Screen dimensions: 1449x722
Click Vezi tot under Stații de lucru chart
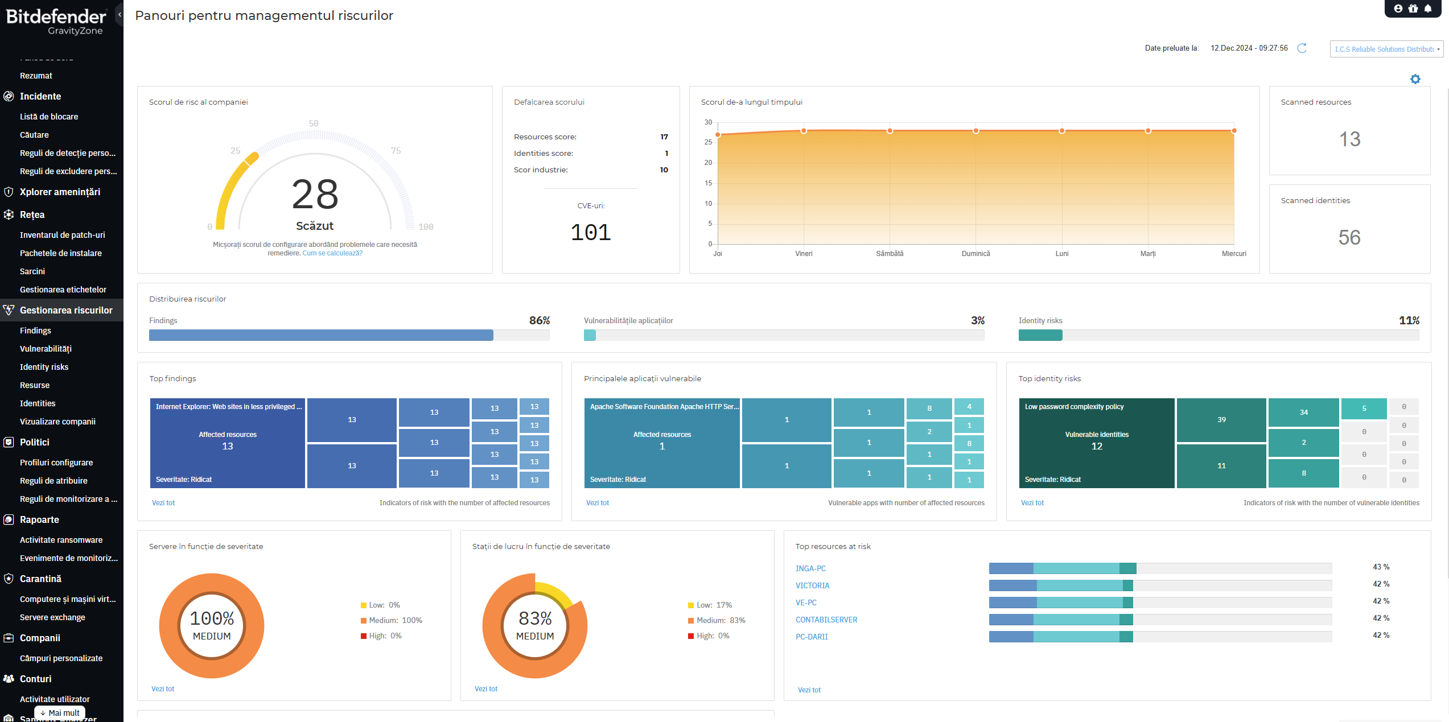point(486,689)
